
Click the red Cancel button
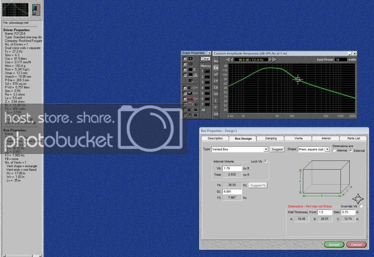356,244
